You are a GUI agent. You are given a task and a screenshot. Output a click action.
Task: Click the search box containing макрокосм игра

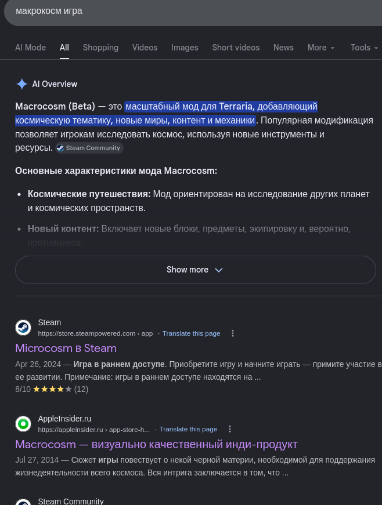click(193, 11)
